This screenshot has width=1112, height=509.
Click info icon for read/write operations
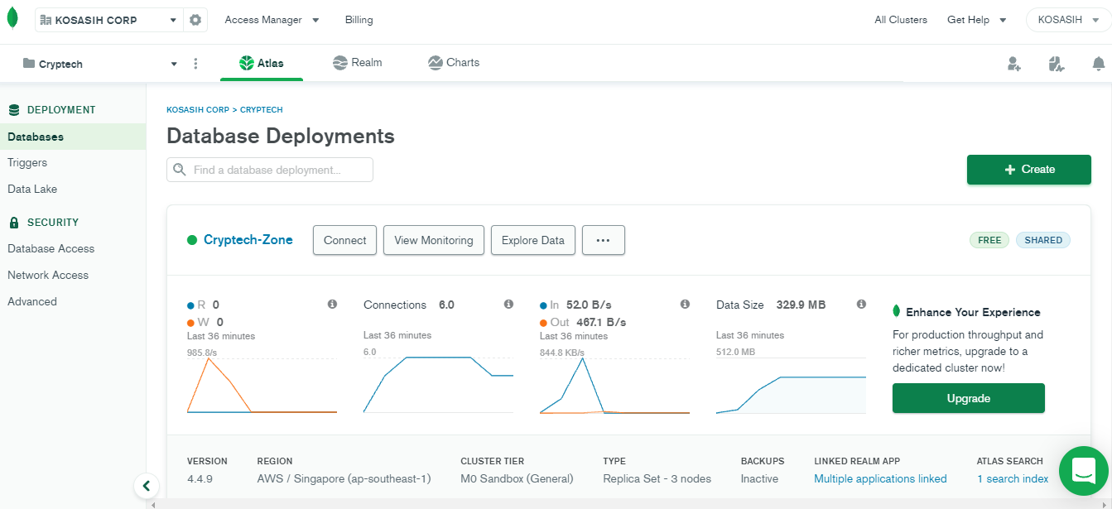click(332, 305)
